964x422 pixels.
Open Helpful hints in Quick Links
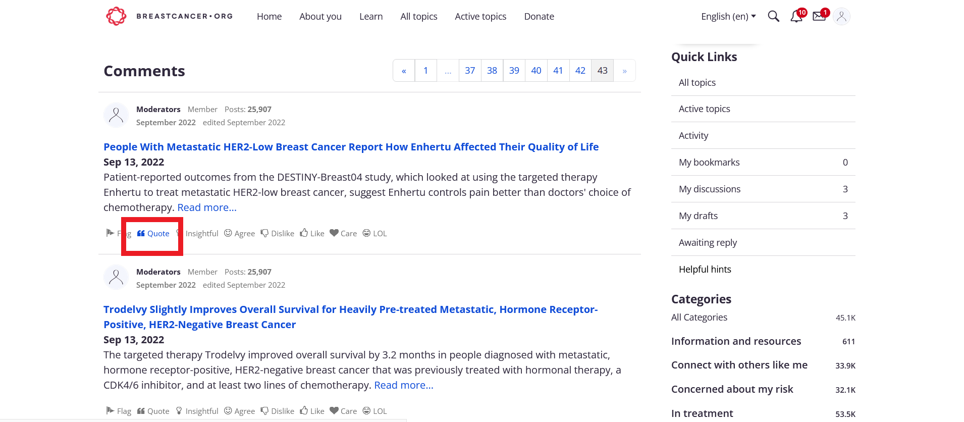tap(763, 270)
